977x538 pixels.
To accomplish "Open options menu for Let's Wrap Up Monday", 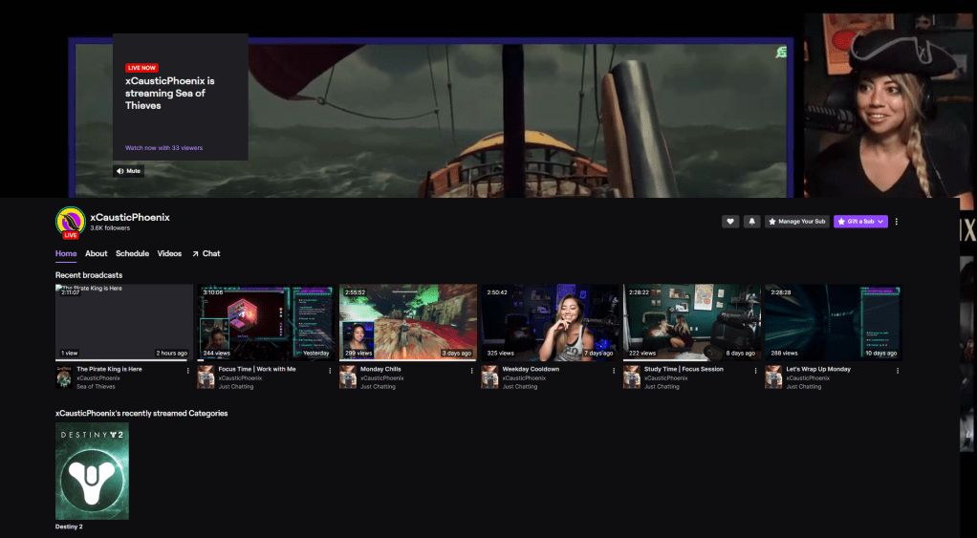I will pyautogui.click(x=896, y=371).
